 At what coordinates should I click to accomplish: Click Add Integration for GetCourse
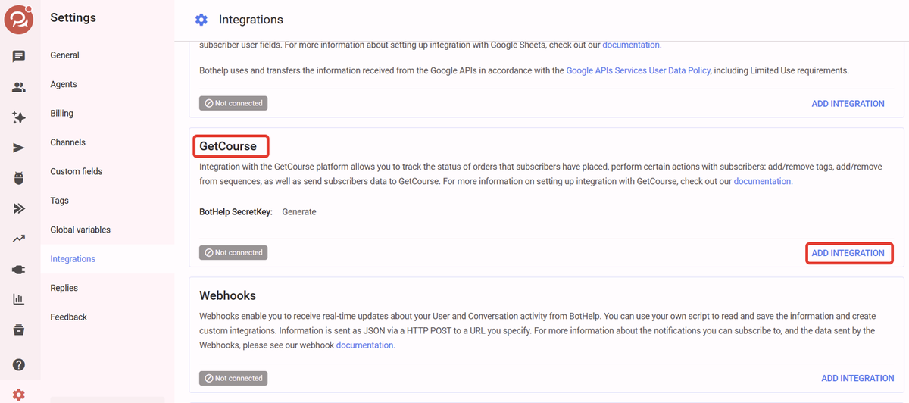point(848,253)
